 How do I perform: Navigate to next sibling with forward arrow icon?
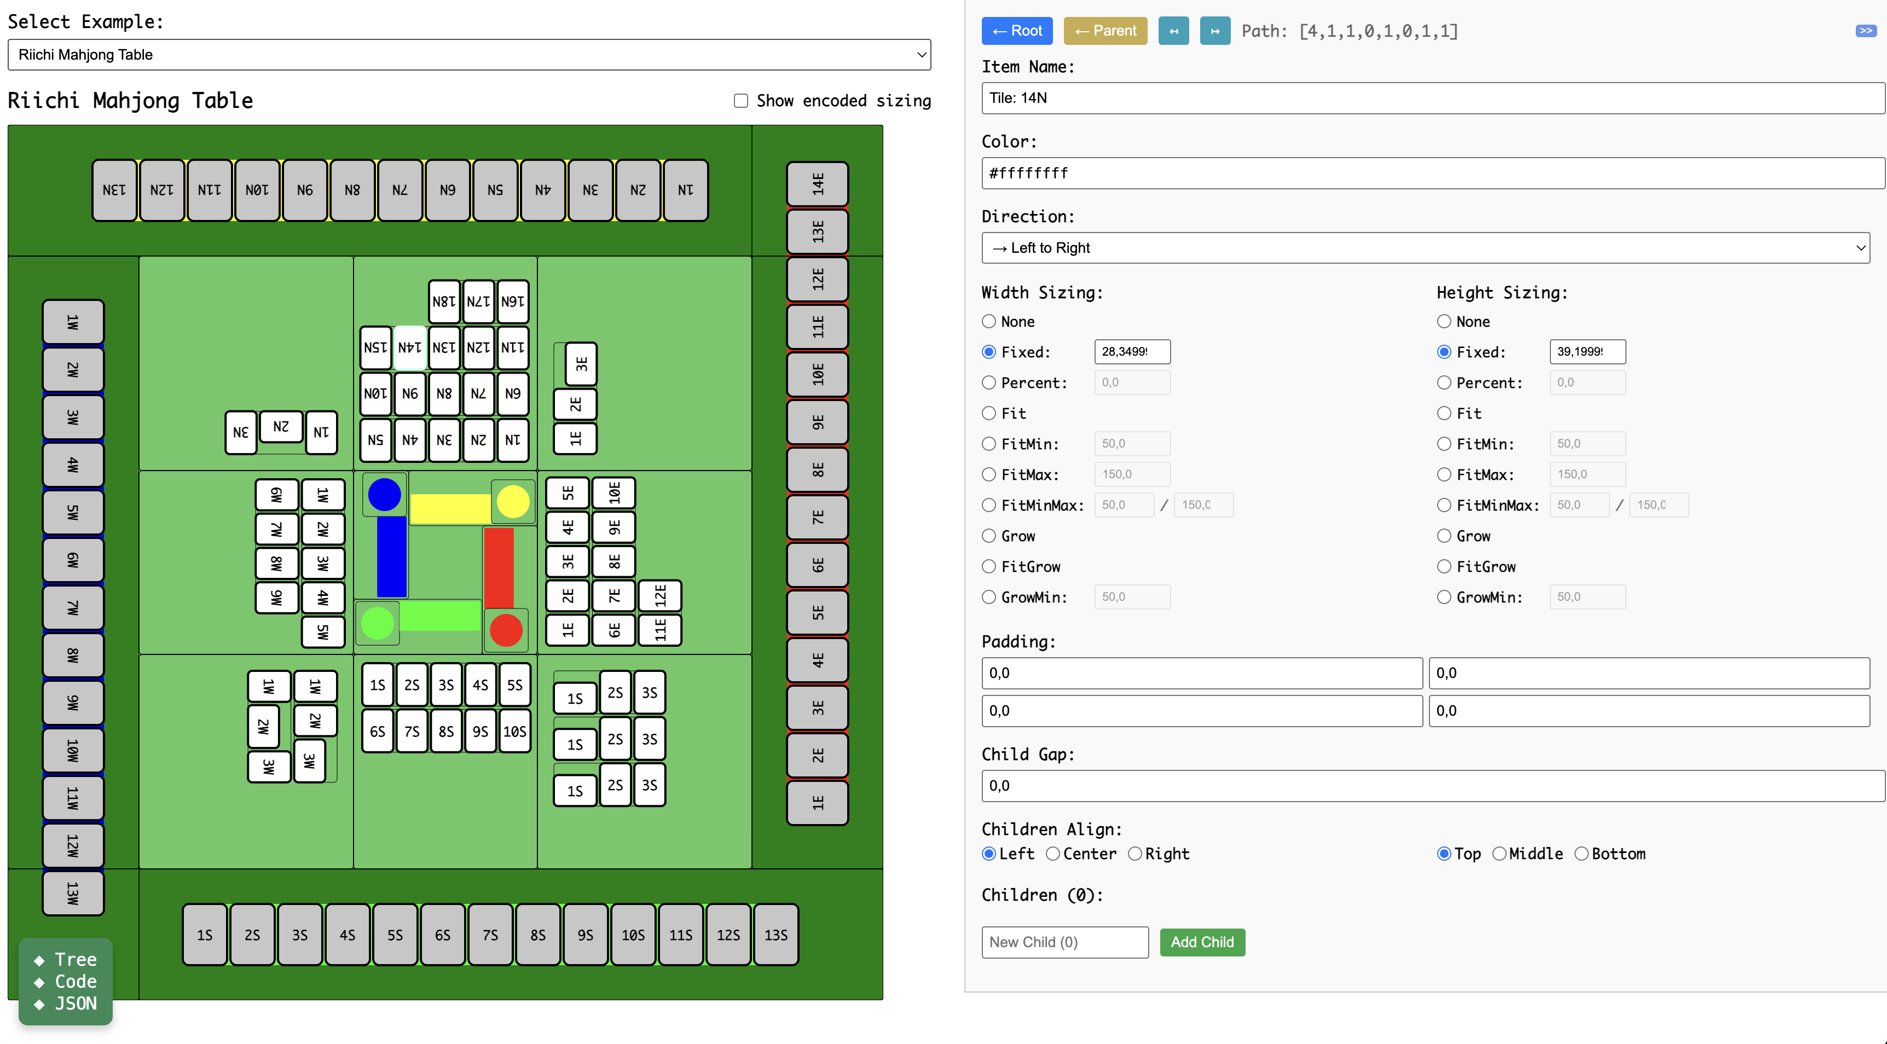1214,31
